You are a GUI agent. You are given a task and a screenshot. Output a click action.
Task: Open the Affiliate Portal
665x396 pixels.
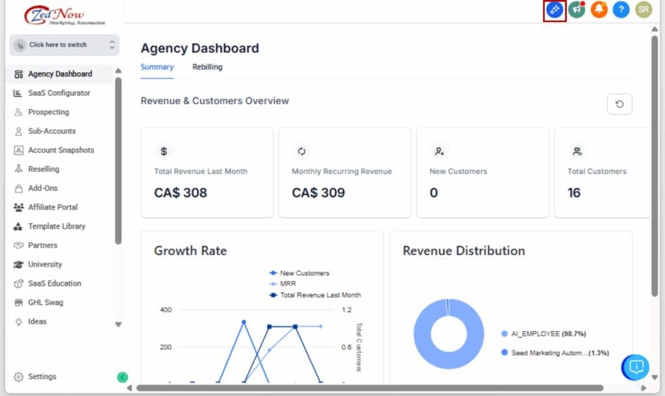(x=56, y=207)
